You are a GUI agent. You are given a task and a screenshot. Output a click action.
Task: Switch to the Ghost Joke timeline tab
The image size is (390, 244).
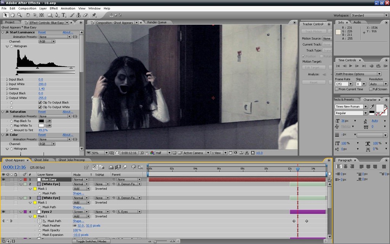coord(41,160)
